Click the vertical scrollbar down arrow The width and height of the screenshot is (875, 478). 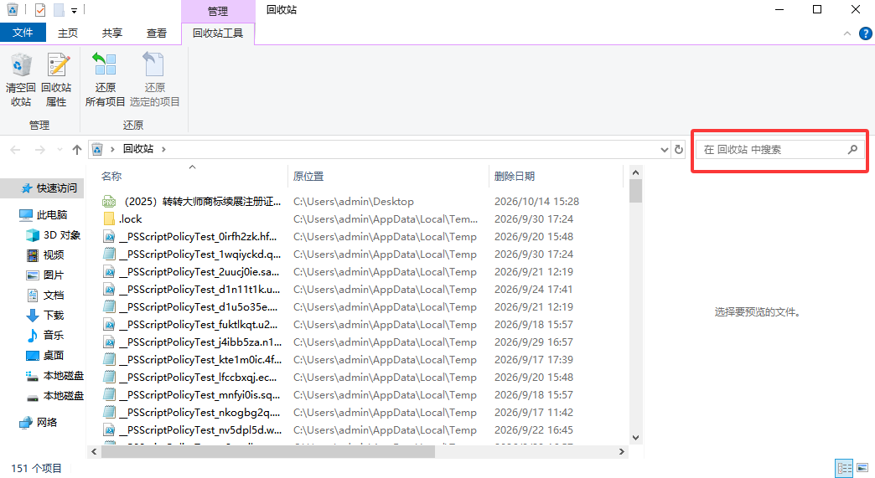tap(635, 438)
